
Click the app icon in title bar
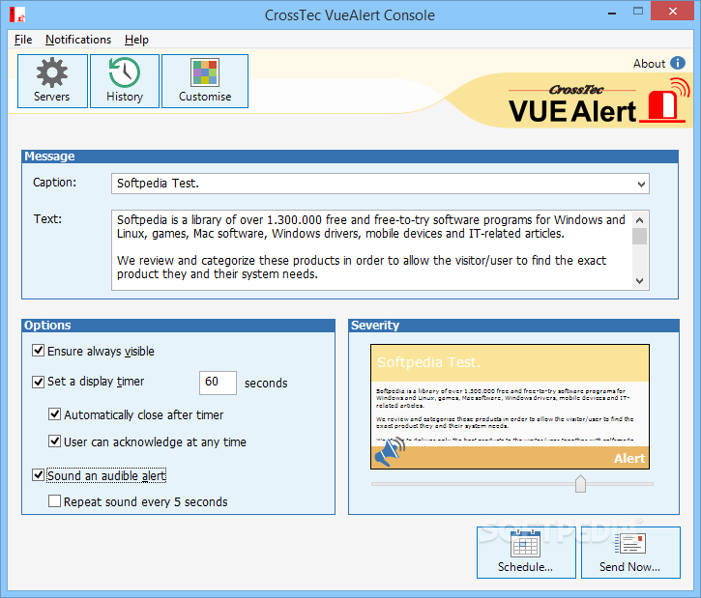coord(17,14)
